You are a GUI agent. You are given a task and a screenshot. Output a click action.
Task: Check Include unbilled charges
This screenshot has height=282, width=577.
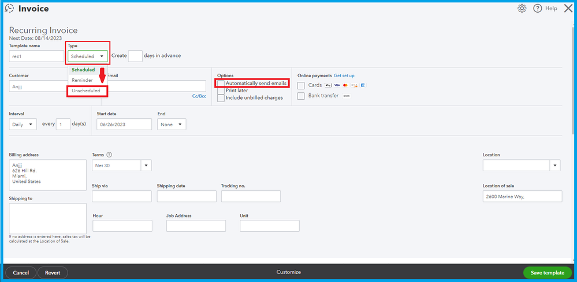click(221, 98)
